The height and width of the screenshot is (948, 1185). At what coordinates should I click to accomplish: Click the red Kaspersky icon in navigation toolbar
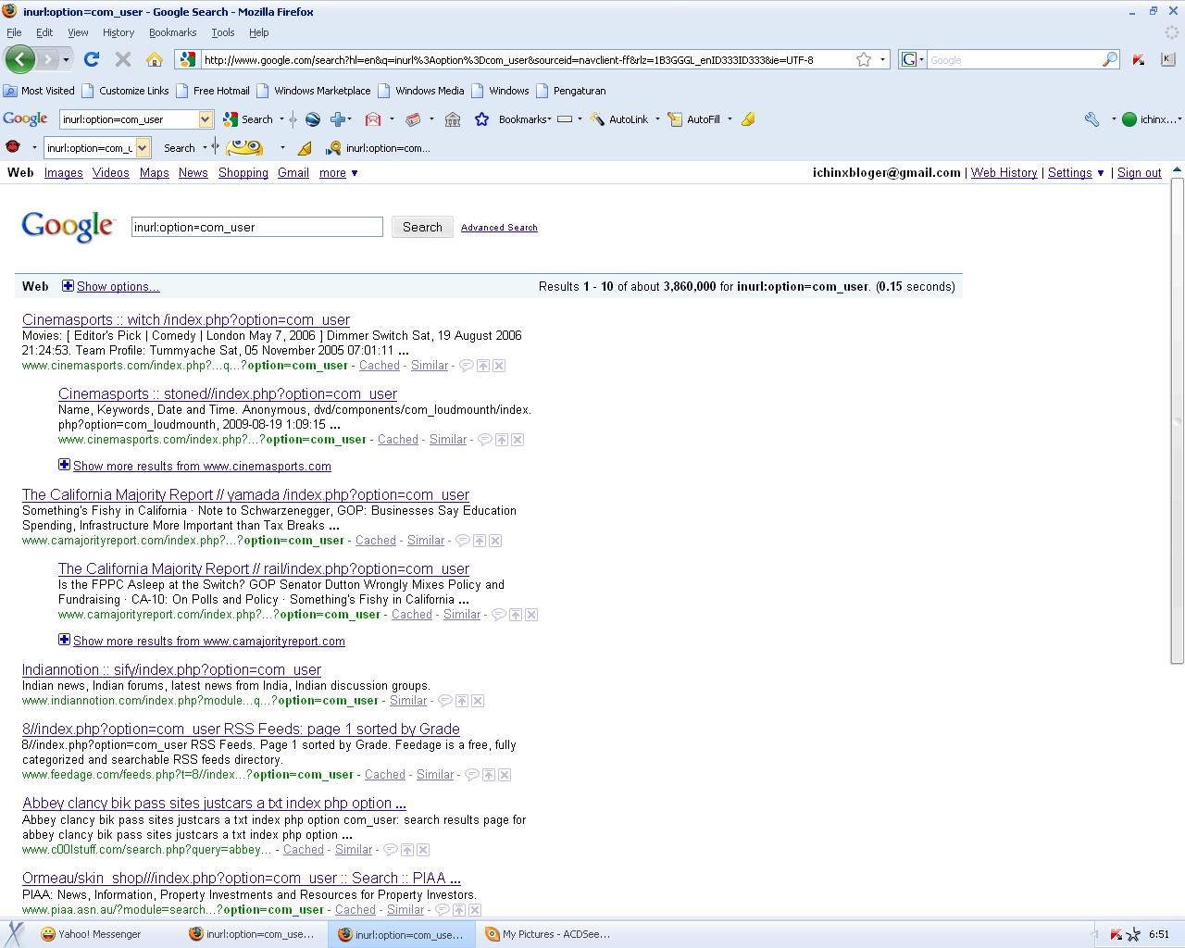click(x=1139, y=59)
